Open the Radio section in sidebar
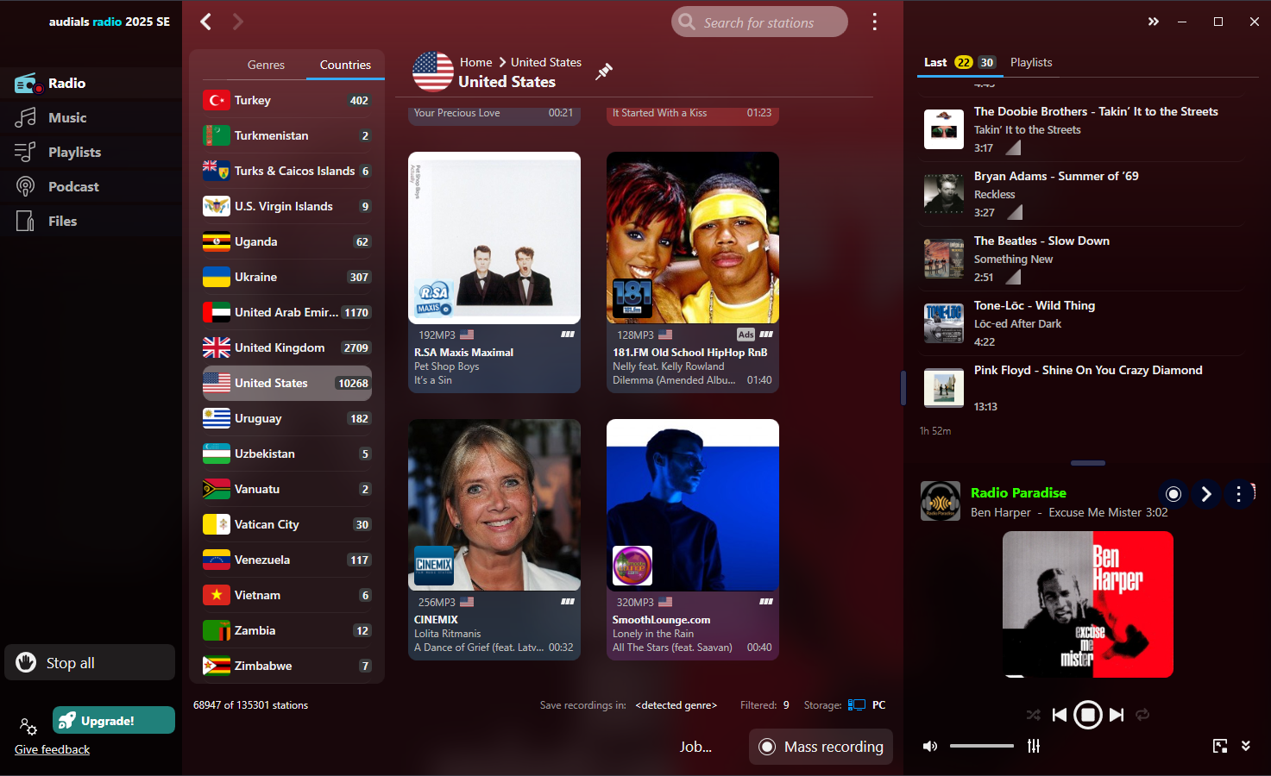This screenshot has width=1271, height=776. pos(91,84)
